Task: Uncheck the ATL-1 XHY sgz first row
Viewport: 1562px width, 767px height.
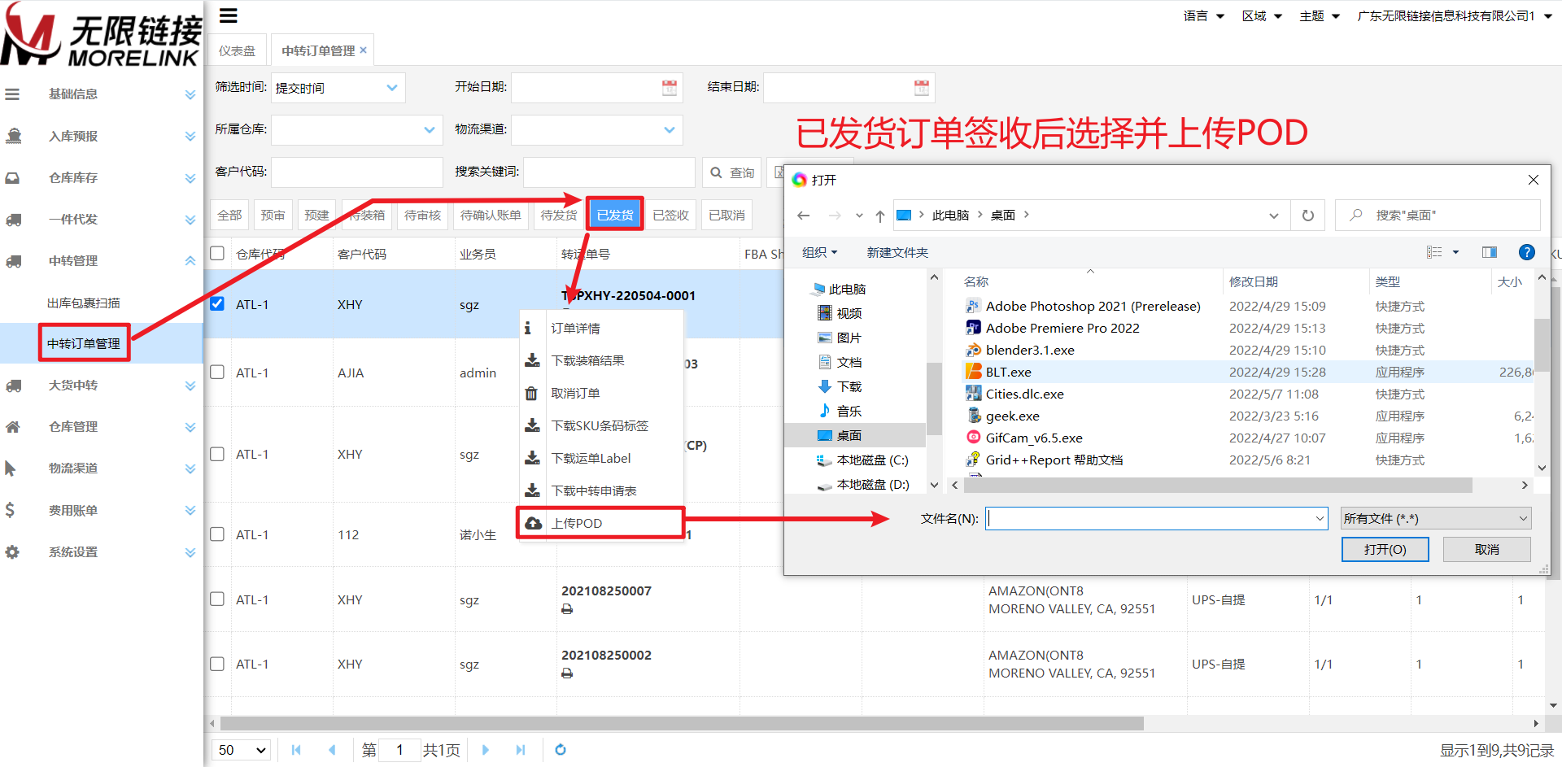Action: click(x=217, y=303)
